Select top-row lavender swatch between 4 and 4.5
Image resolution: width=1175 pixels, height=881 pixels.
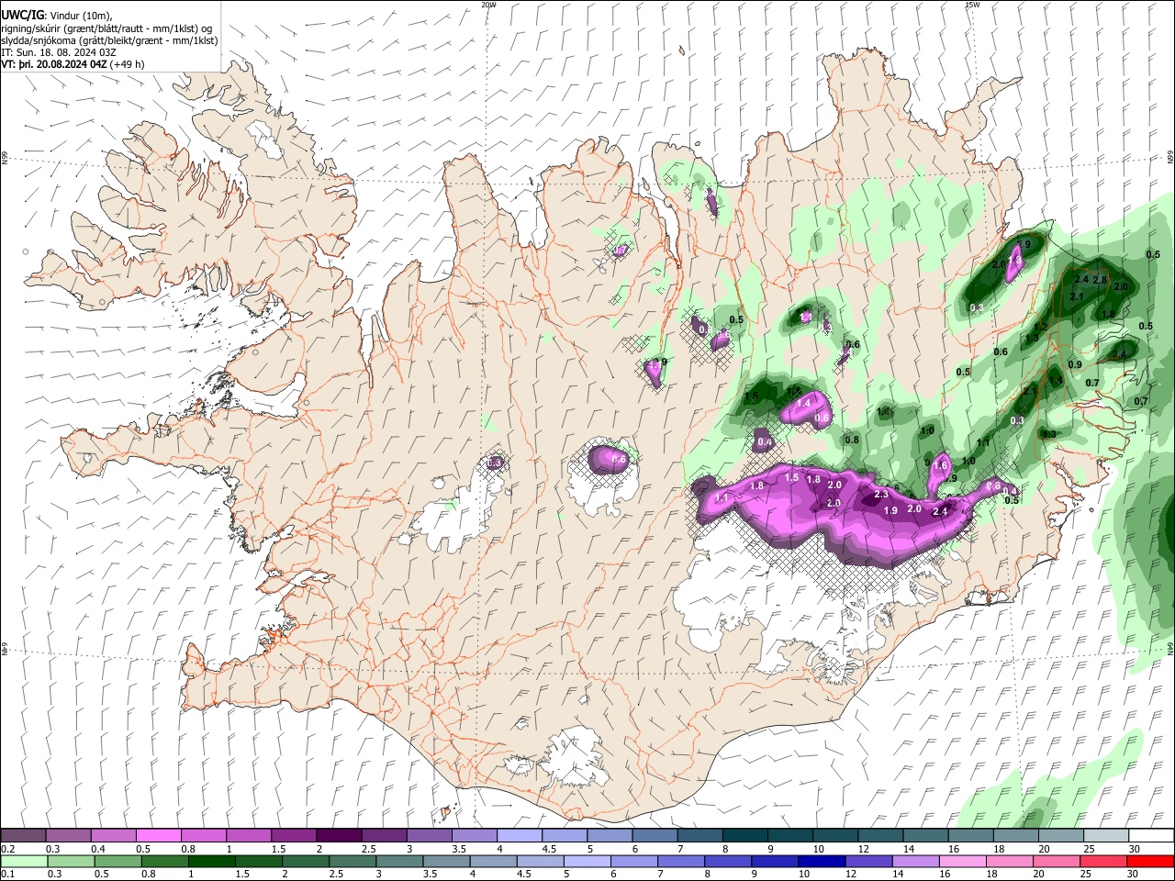click(x=519, y=836)
